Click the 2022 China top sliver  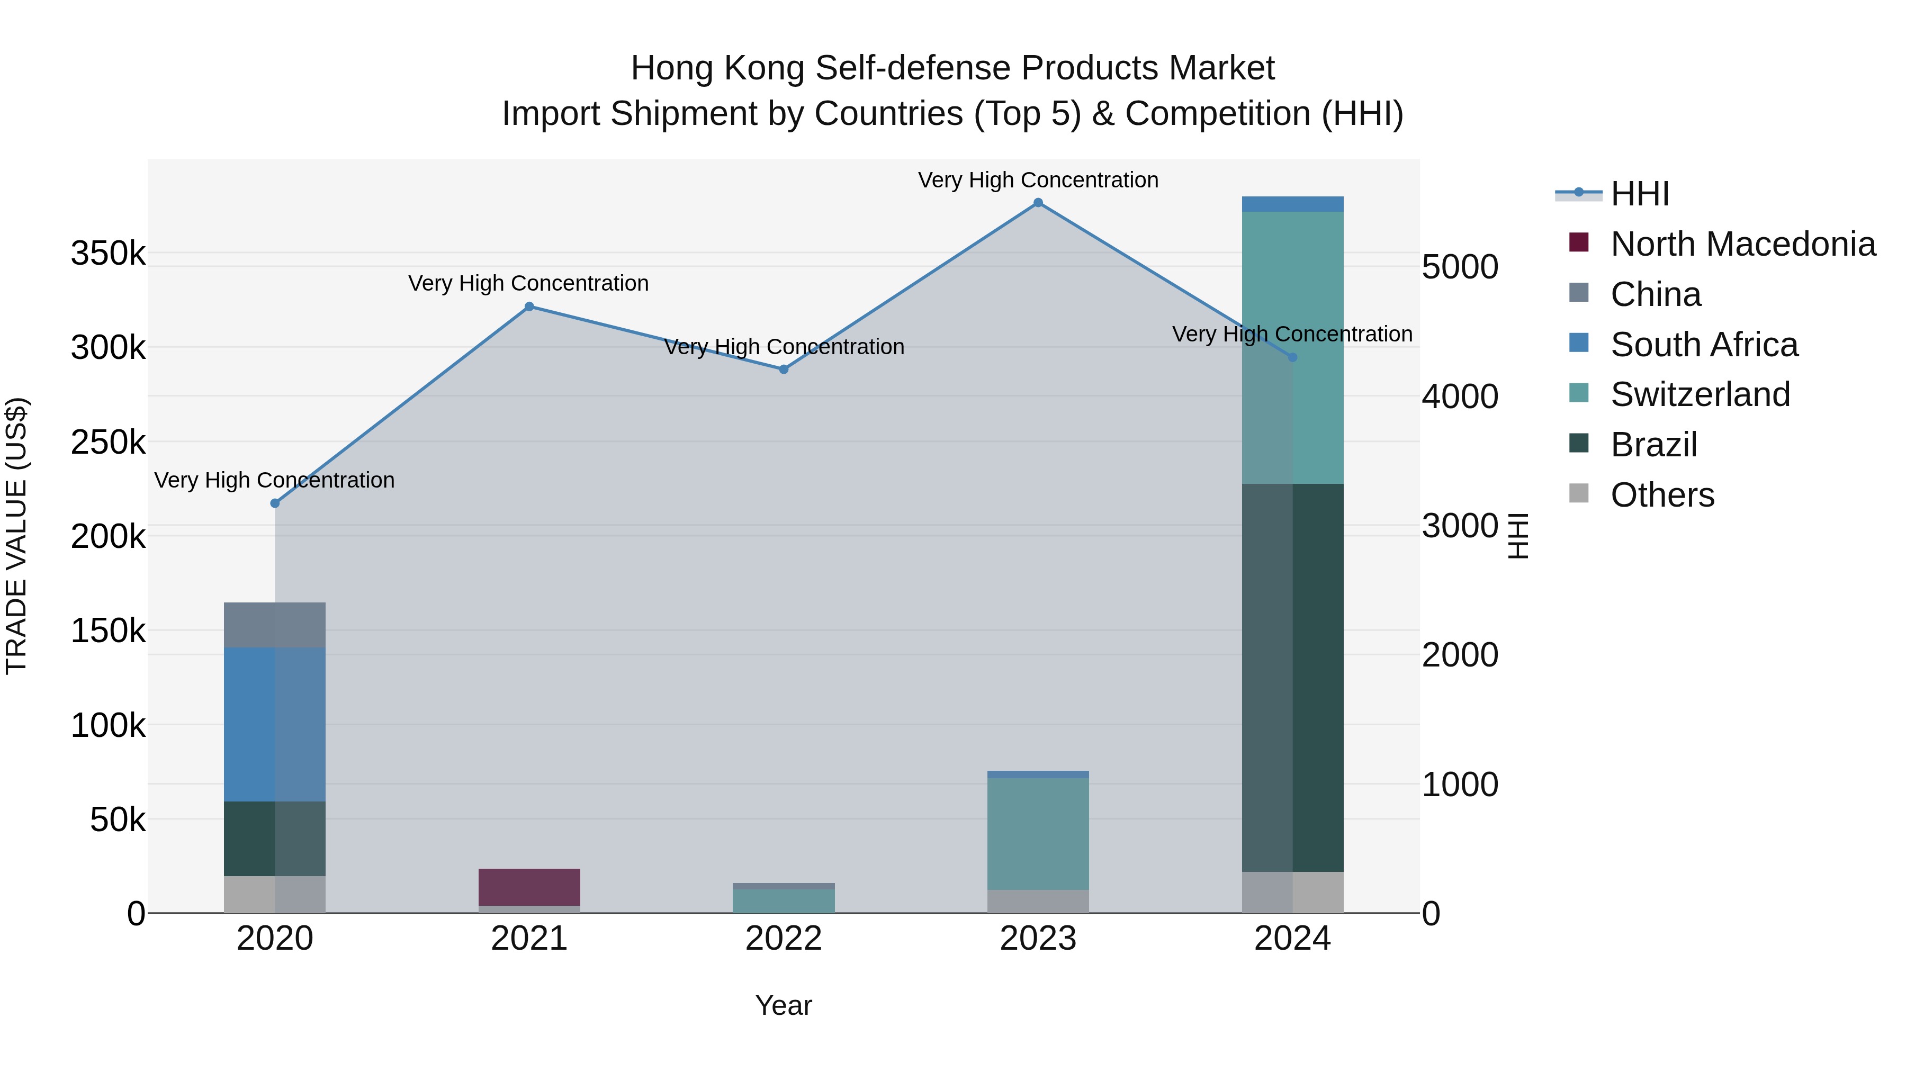point(784,886)
